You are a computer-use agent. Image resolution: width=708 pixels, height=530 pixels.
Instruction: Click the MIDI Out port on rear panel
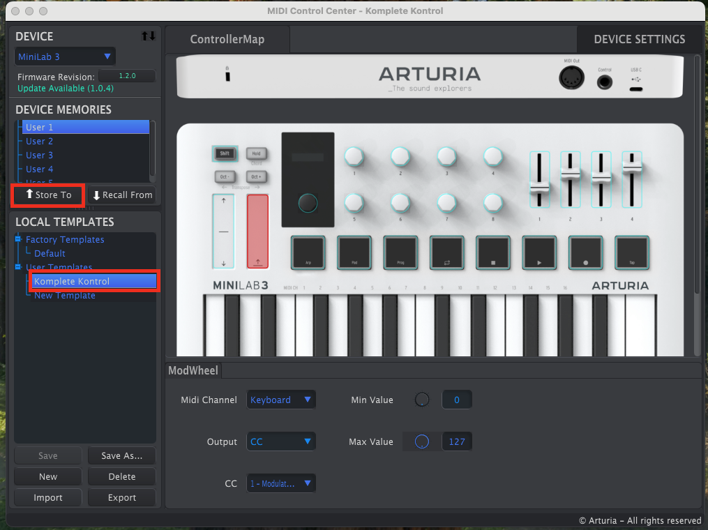(x=572, y=77)
